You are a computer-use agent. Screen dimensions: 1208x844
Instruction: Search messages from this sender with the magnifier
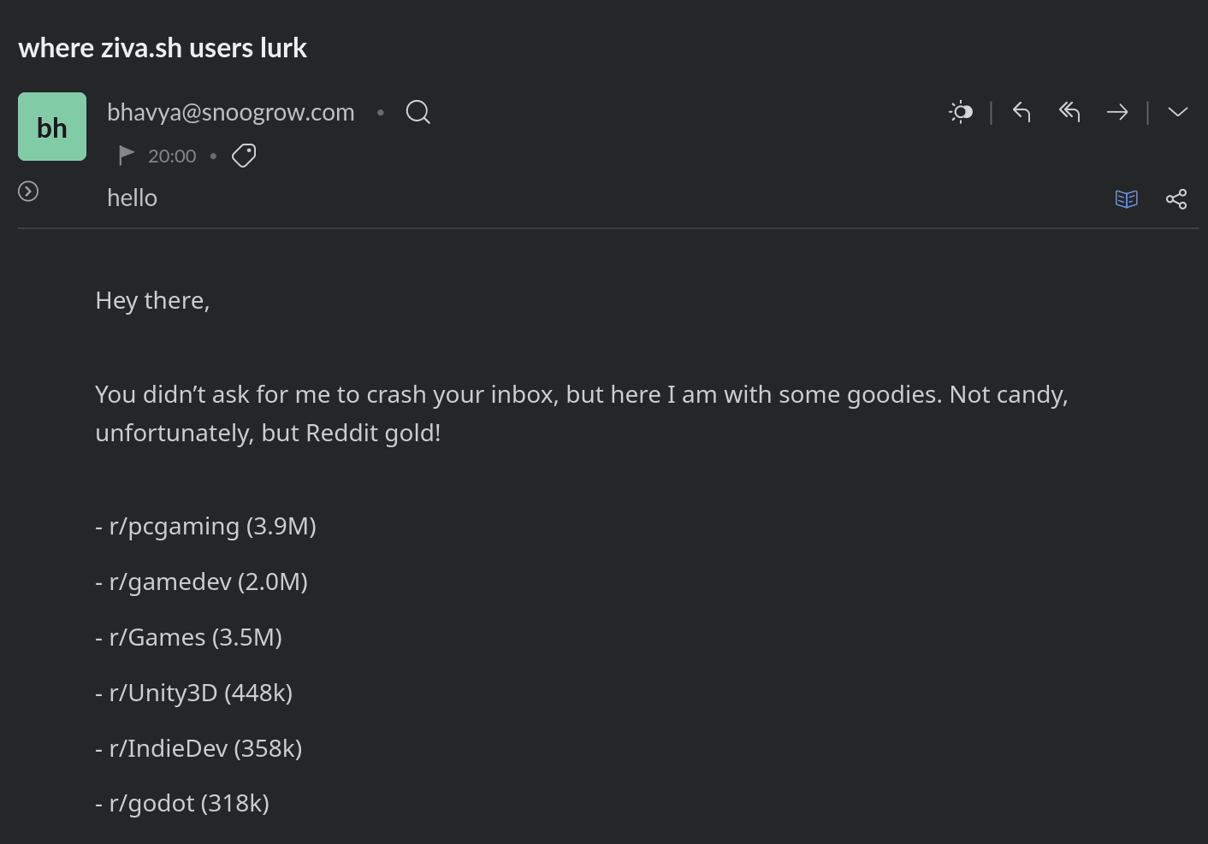pyautogui.click(x=417, y=111)
